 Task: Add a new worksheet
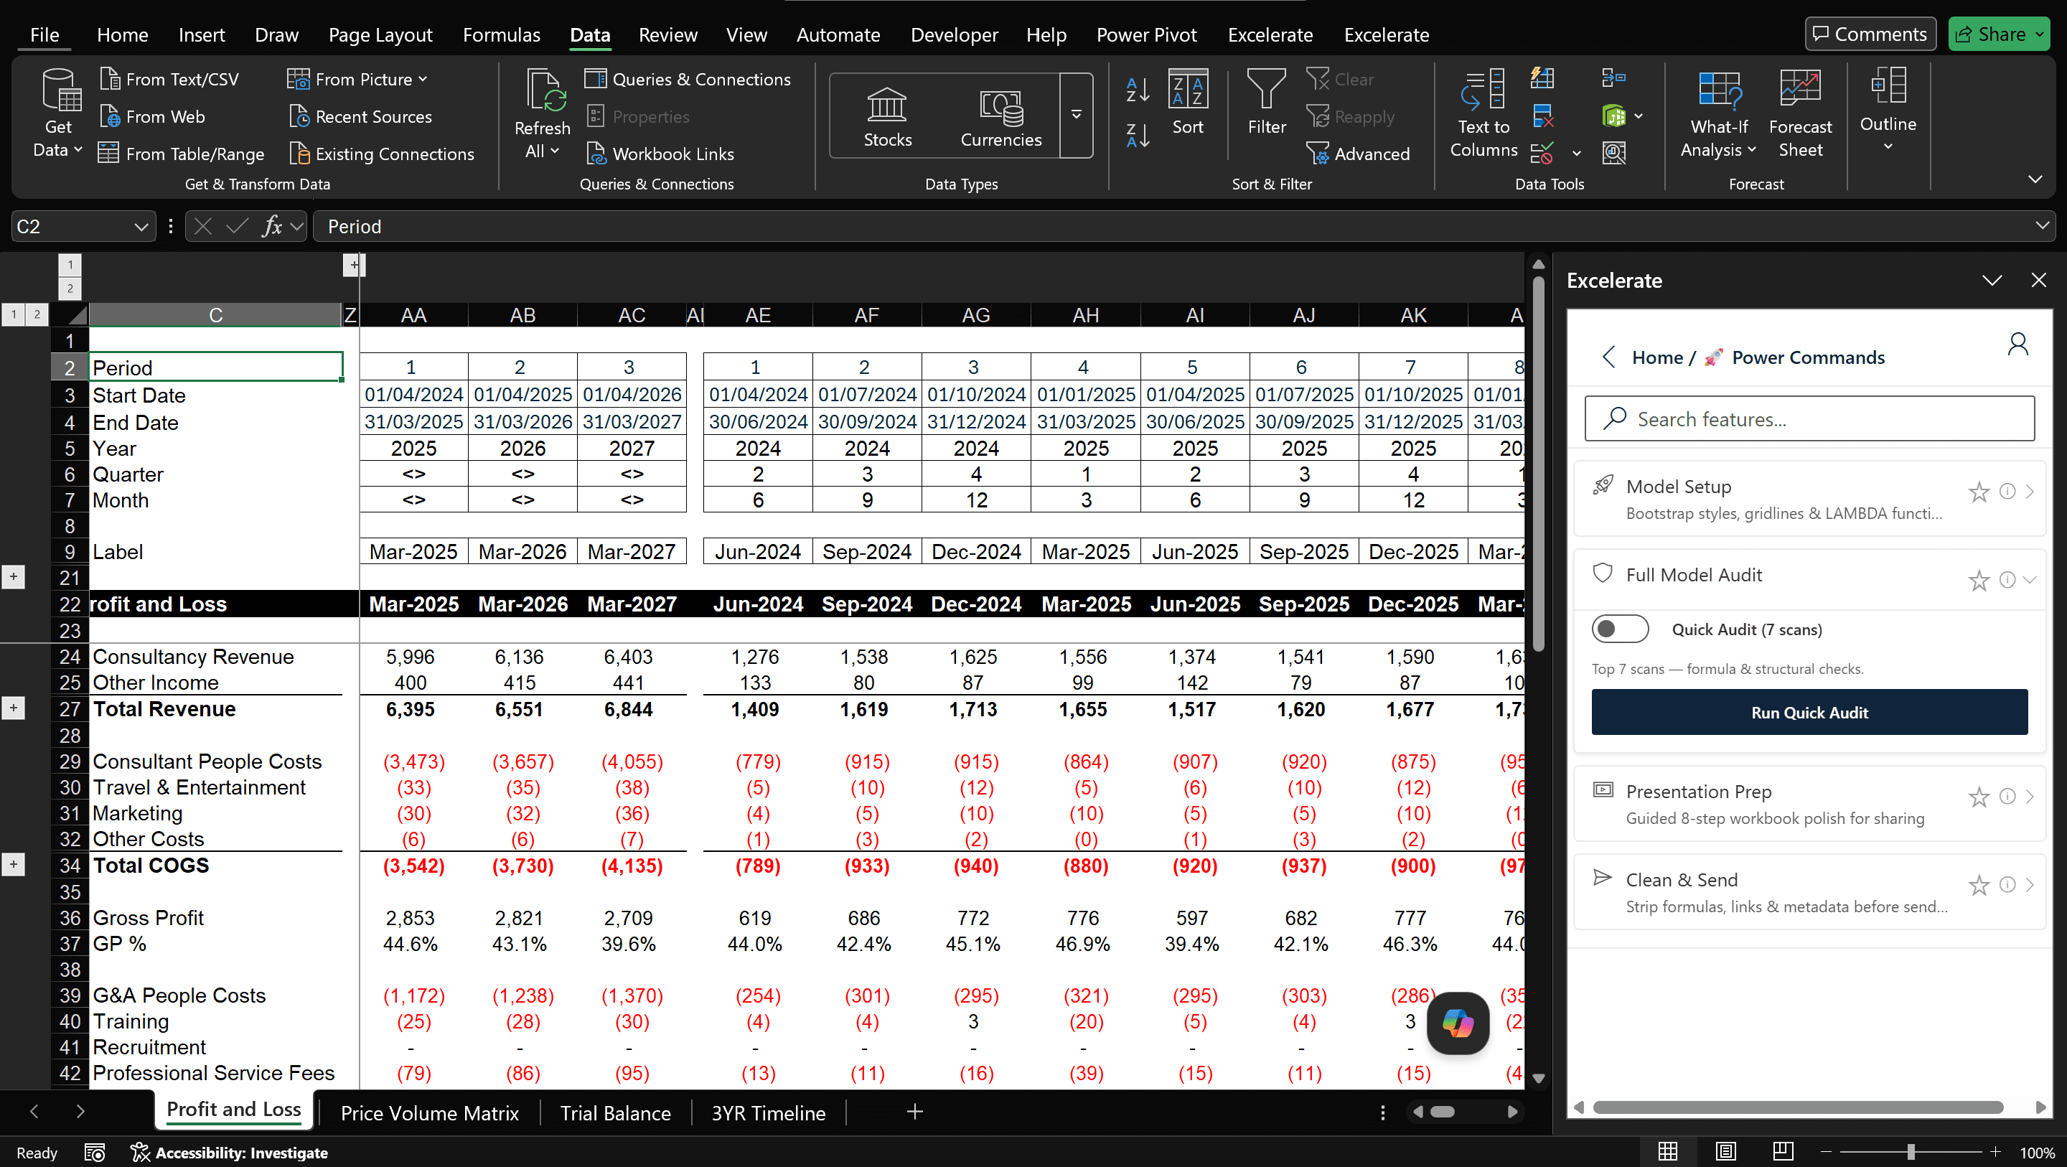point(914,1112)
